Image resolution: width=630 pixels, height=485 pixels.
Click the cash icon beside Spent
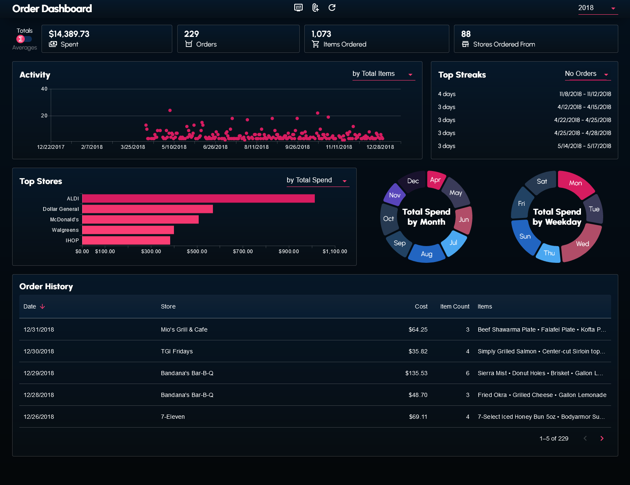click(53, 44)
